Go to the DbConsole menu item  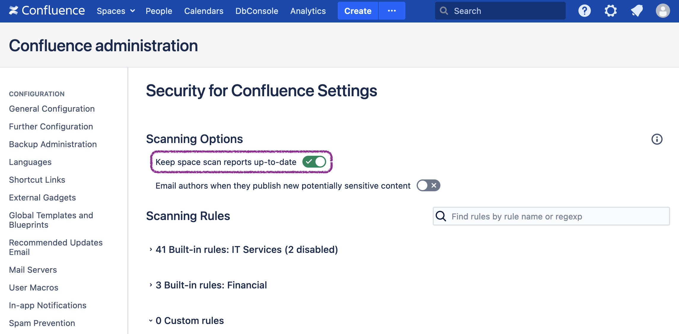[257, 11]
